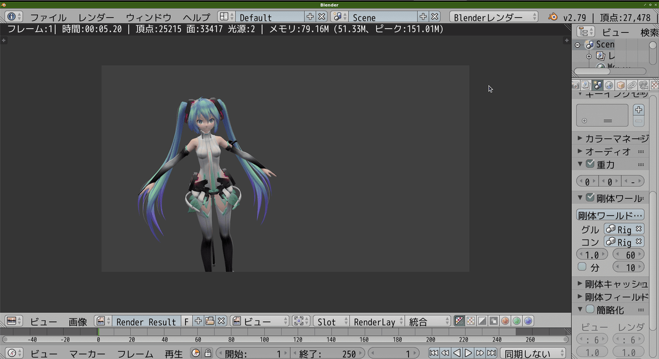Enable the 簡略化 simplify checkbox
Screen dimensions: 659x359
pyautogui.click(x=590, y=309)
